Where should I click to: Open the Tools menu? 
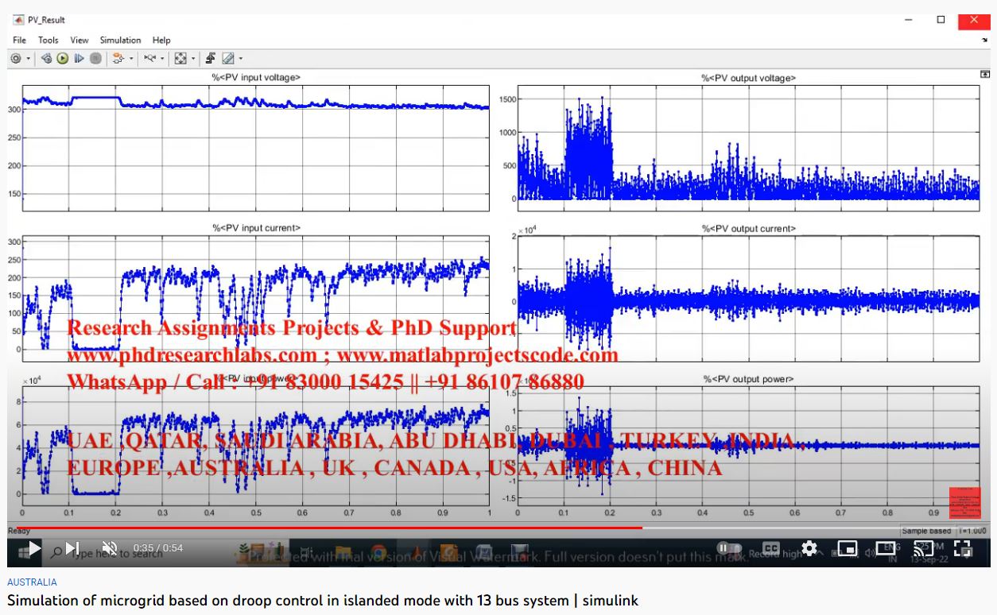point(48,40)
